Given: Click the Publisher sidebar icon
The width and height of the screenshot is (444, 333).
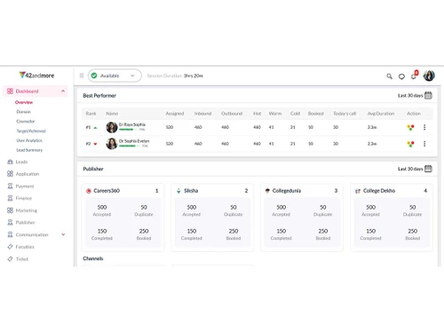Looking at the screenshot, I should 10,222.
